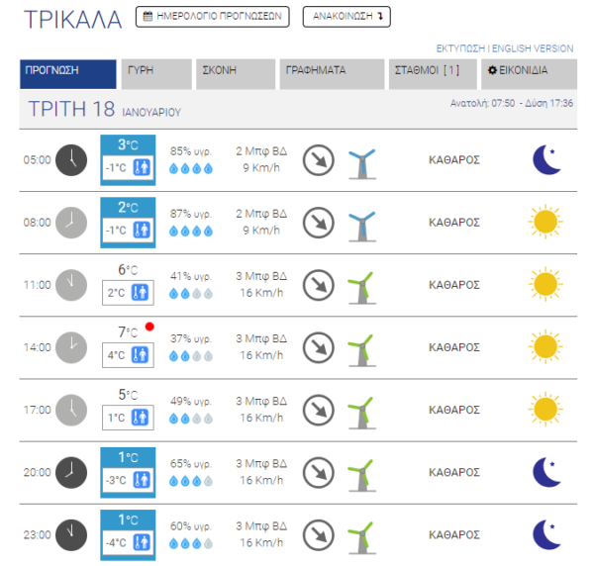The height and width of the screenshot is (566, 594).
Task: Click the feels-like person icon at 23:00
Action: tap(141, 542)
